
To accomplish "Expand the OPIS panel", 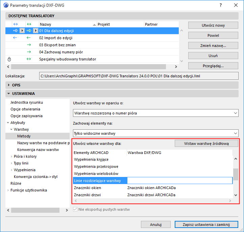I will tap(9, 85).
